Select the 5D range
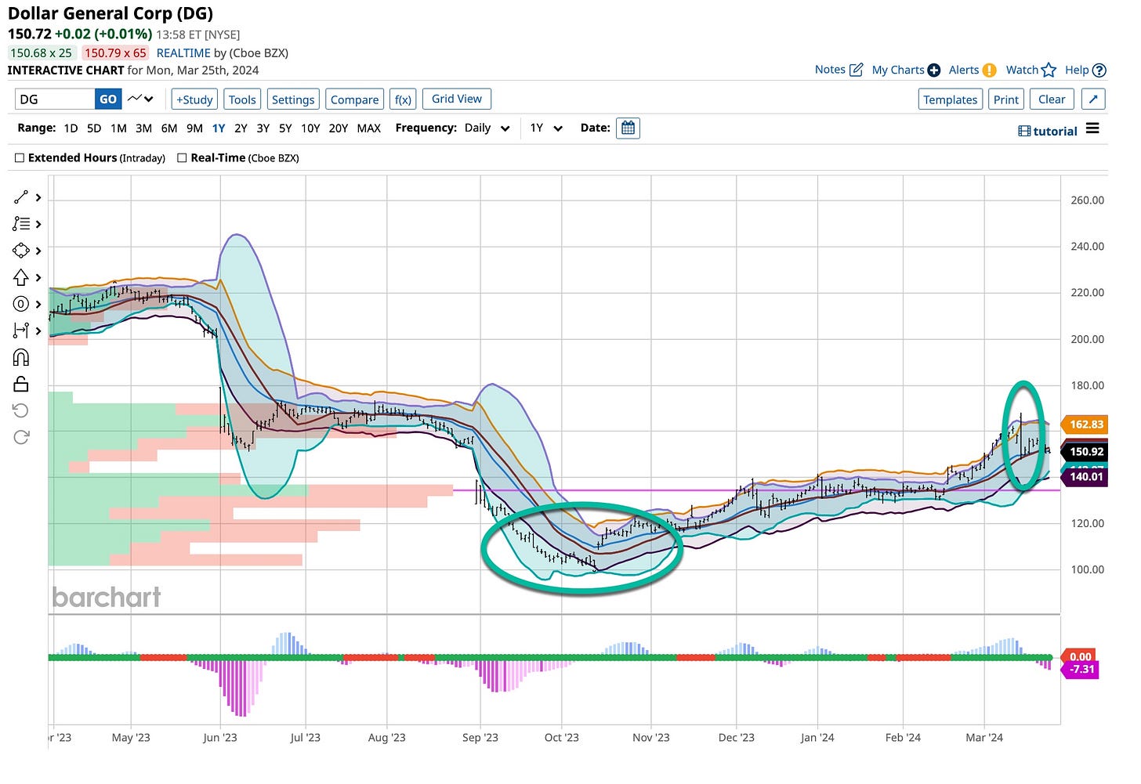 tap(94, 128)
